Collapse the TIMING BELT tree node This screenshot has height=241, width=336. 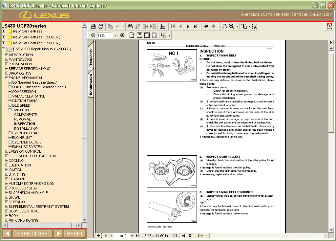pyautogui.click(x=10, y=110)
